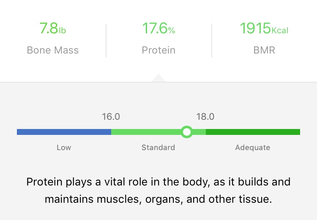The image size is (317, 223).
Task: Click the Protein description text
Action: [158, 190]
